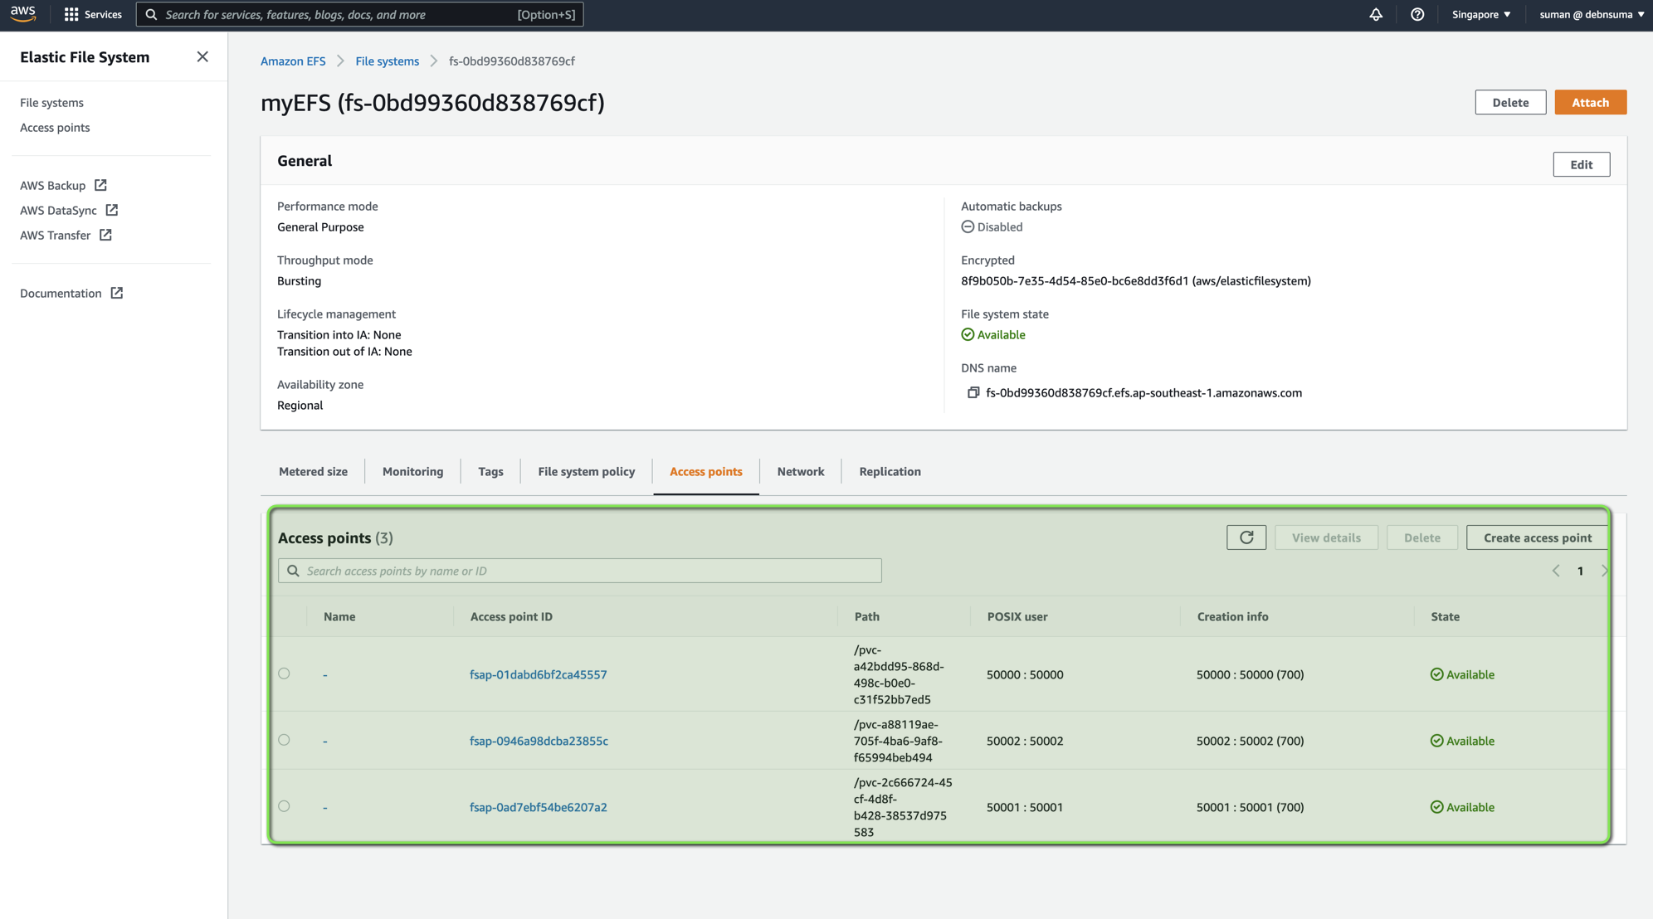The width and height of the screenshot is (1653, 919).
Task: Open Documentation in the sidebar
Action: click(x=61, y=293)
